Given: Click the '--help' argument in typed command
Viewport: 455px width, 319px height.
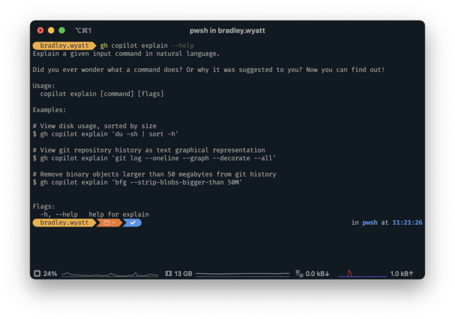Looking at the screenshot, I should (182, 46).
